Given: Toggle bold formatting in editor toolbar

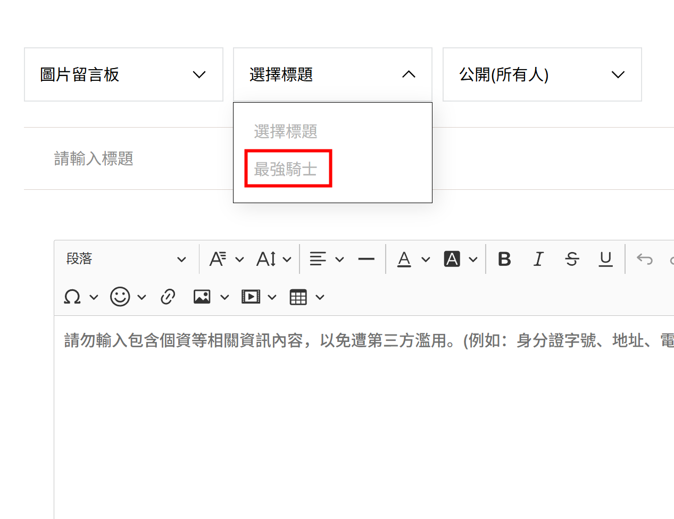Looking at the screenshot, I should (504, 259).
